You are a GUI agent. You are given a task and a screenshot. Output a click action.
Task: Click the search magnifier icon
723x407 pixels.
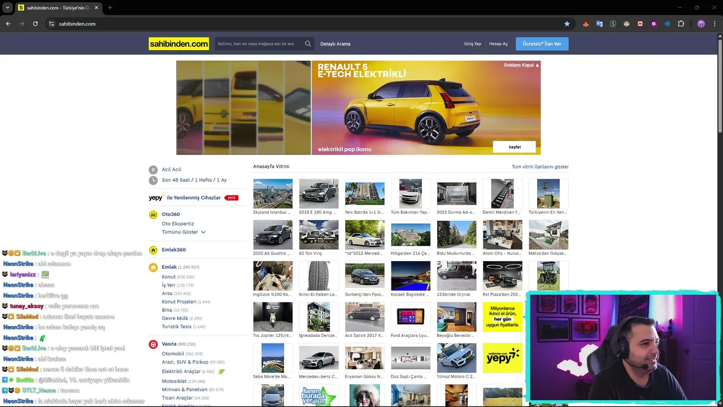(308, 44)
